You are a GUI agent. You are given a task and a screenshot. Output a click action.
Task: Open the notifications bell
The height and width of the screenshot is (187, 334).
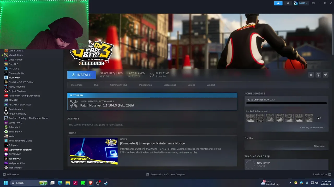coord(288,3)
